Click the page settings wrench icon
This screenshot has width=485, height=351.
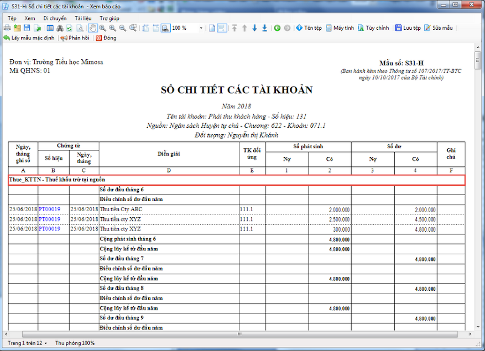80,28
